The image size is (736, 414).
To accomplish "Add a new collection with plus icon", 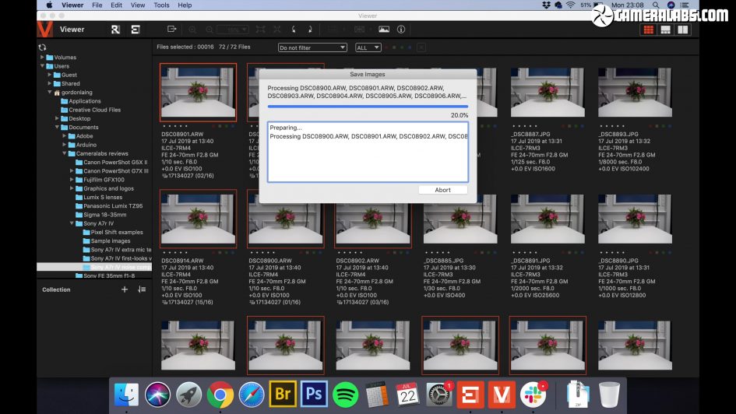I will tap(125, 289).
